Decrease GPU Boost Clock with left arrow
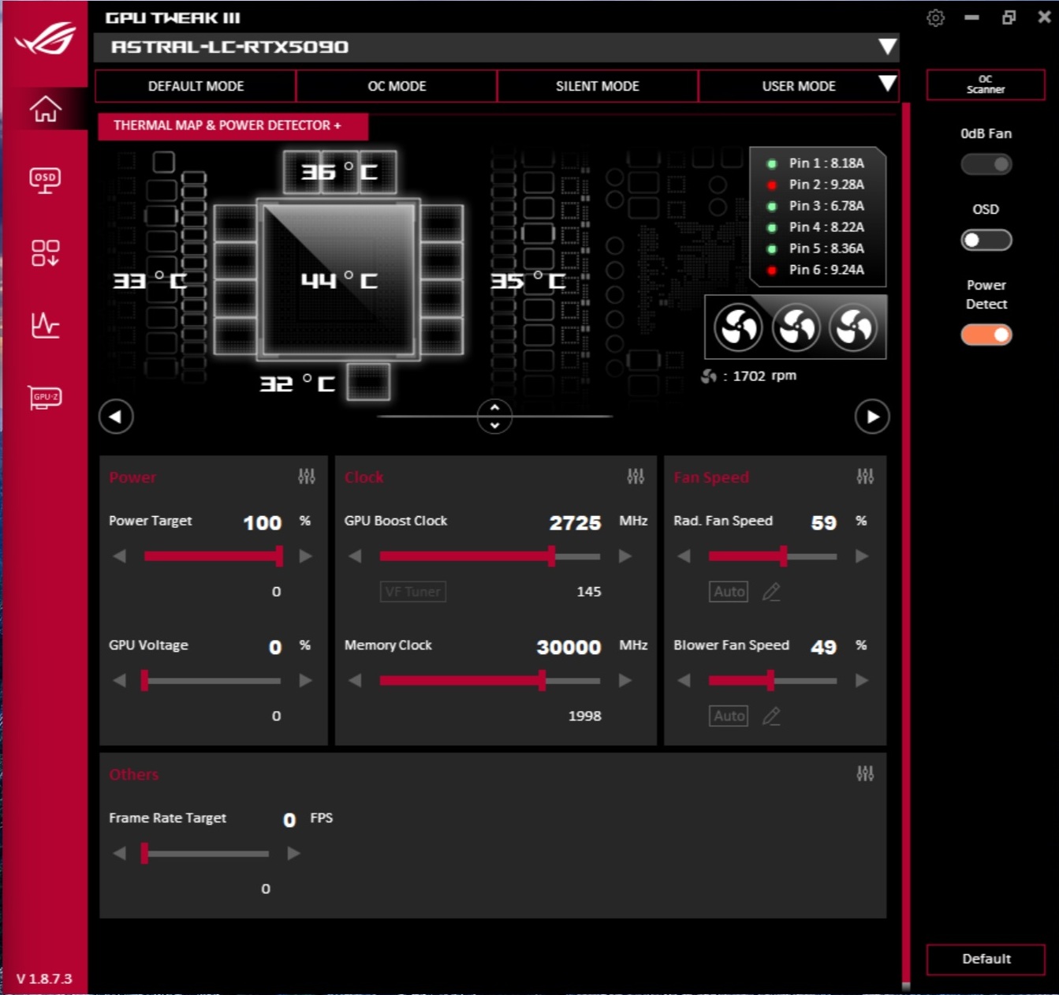This screenshot has width=1059, height=995. 355,556
